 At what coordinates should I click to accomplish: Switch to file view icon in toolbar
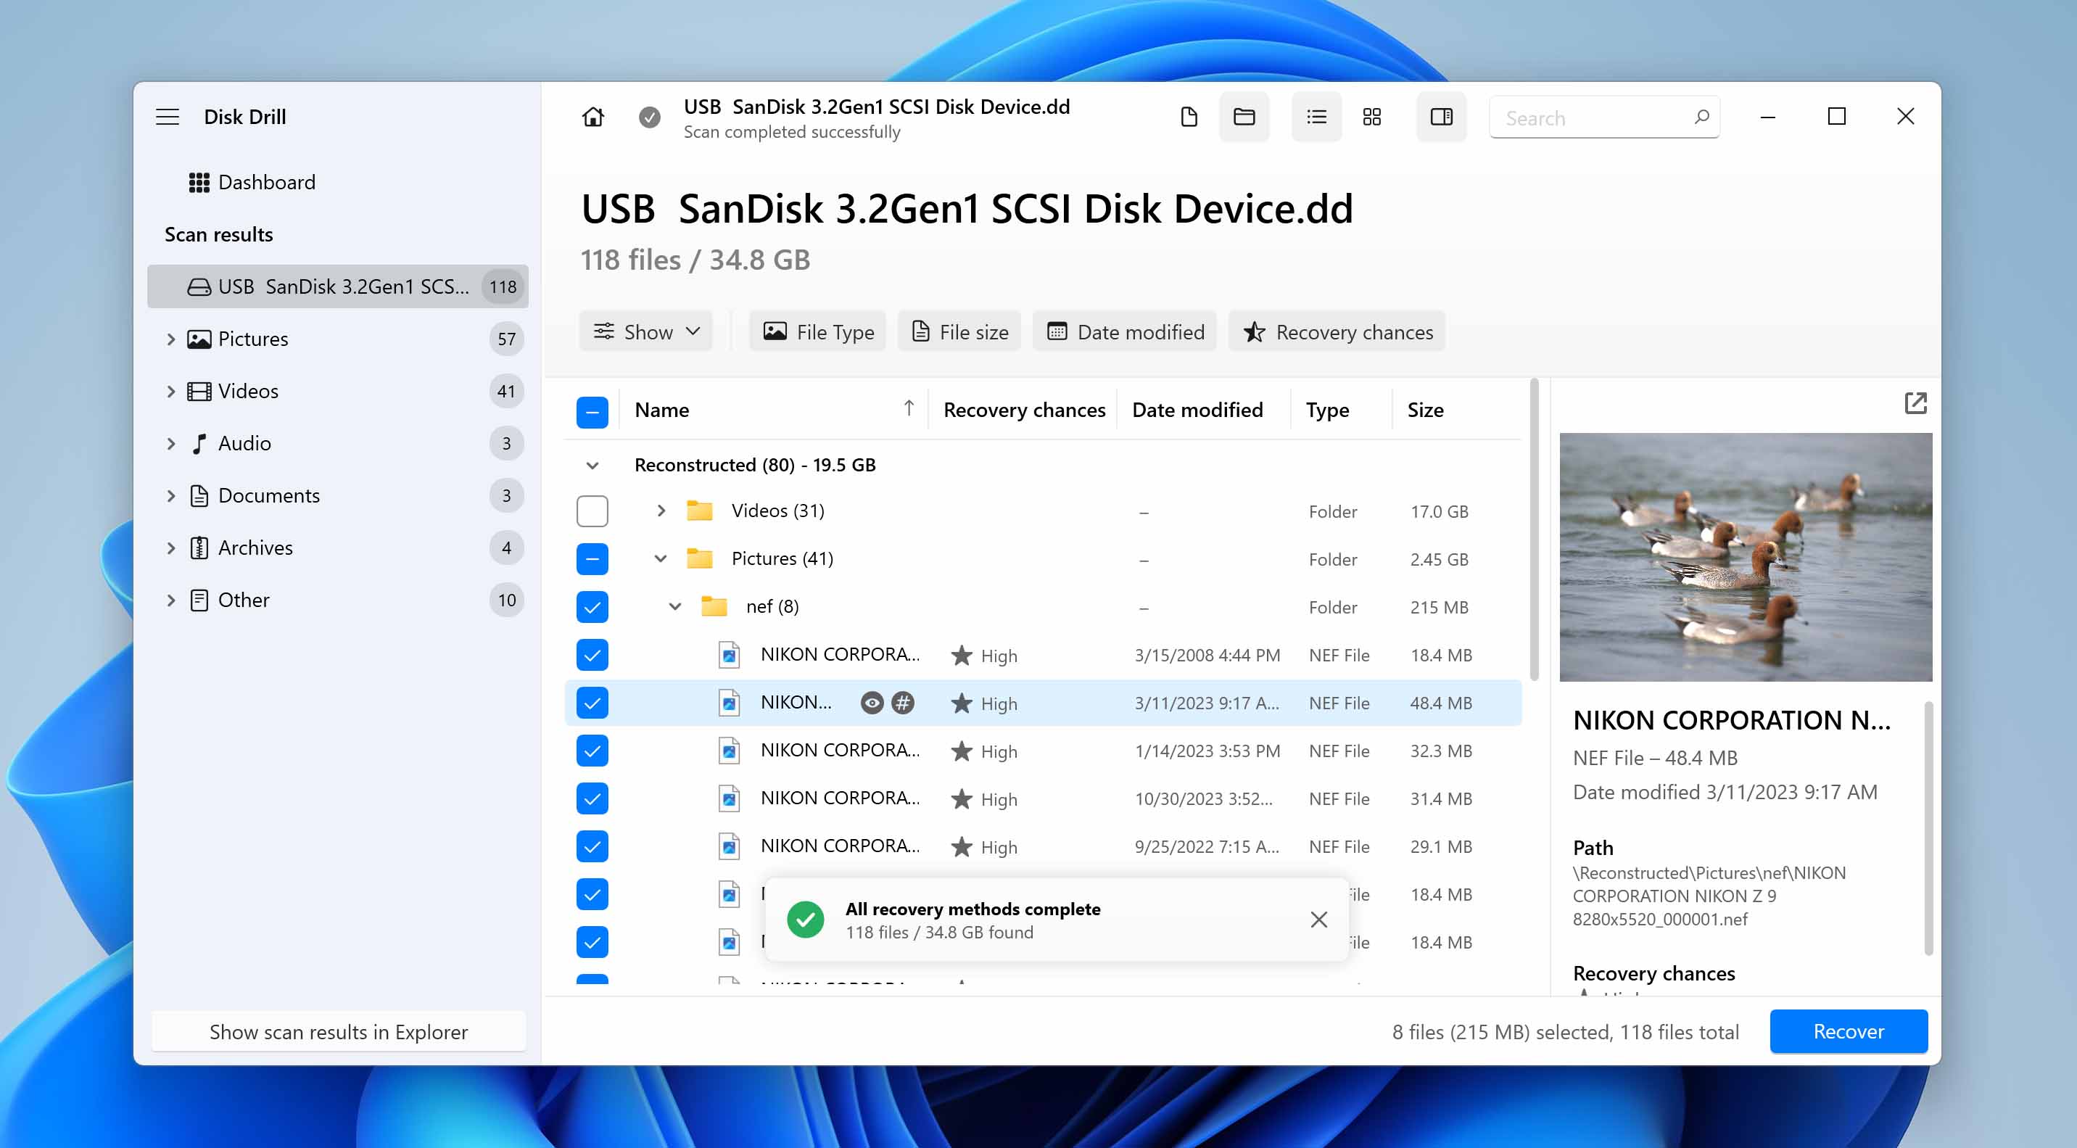click(1189, 117)
